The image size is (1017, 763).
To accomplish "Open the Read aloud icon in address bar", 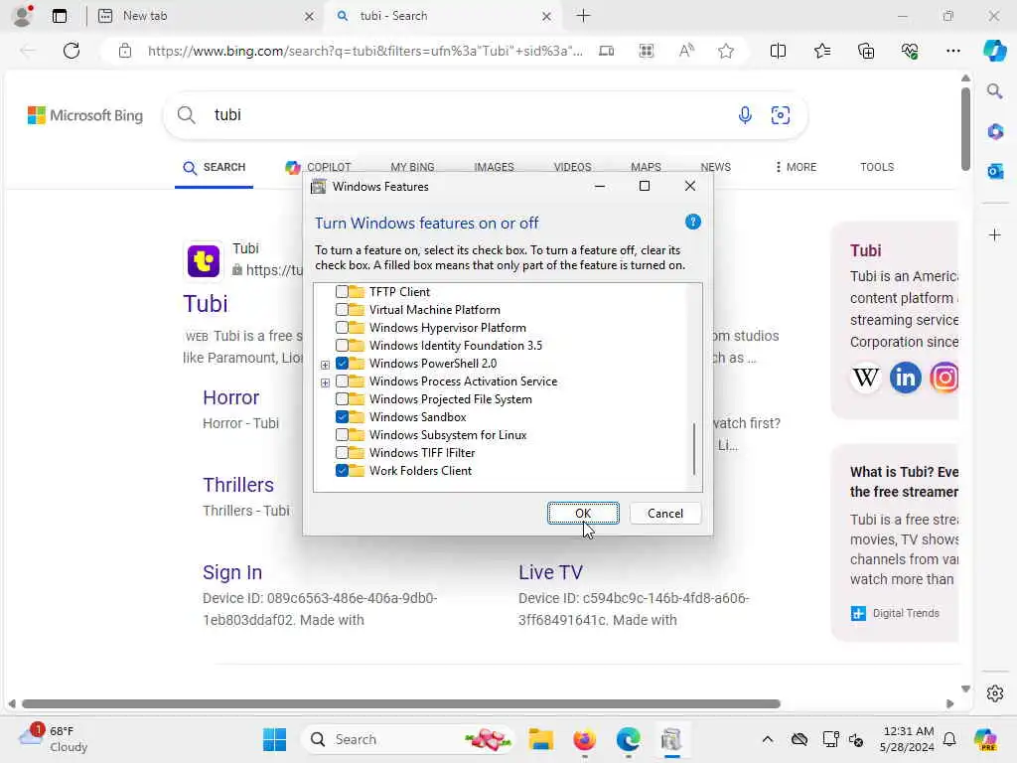I will tap(686, 51).
